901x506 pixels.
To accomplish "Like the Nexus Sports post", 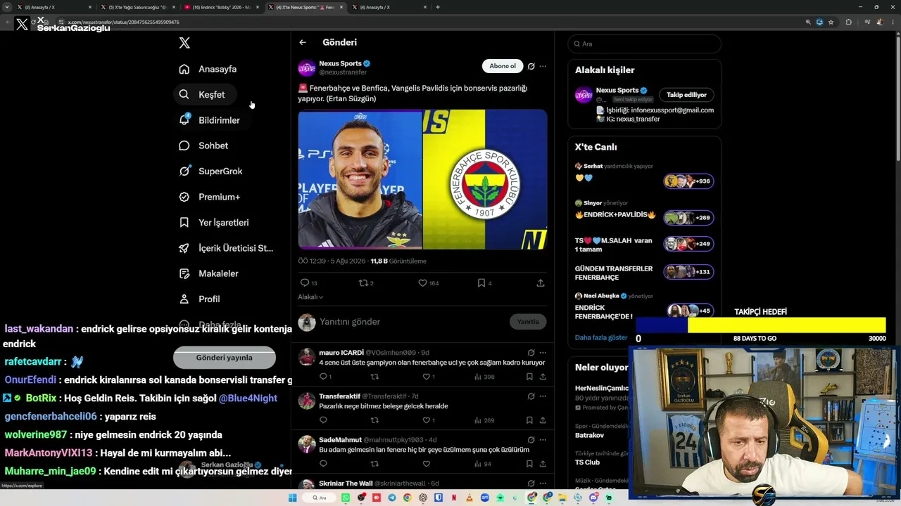I will 422,283.
